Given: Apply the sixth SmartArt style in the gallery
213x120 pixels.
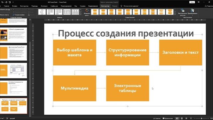Looking at the screenshot, I should (x=136, y=12).
